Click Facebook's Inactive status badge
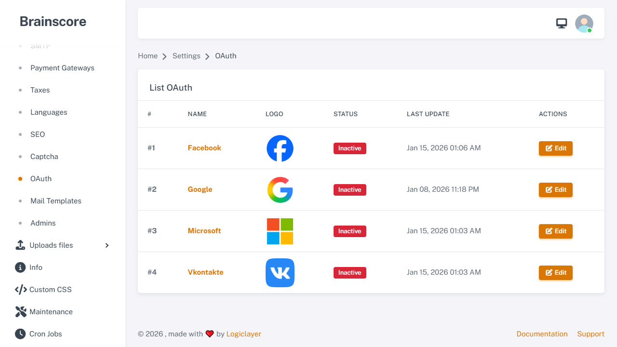This screenshot has height=347, width=617. [x=350, y=148]
